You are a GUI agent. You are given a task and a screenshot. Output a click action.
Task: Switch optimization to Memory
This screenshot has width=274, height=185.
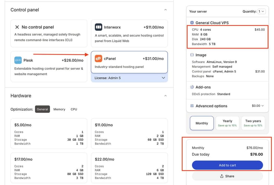tap(59, 109)
